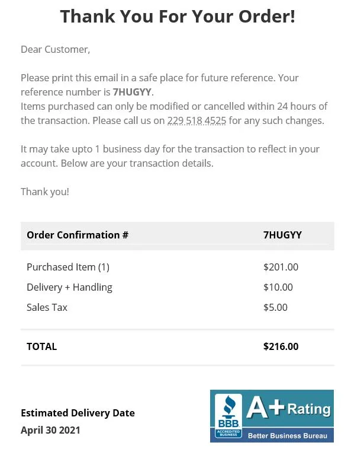The width and height of the screenshot is (351, 452).
Task: Click the Estimated Delivery Date heading
Action: [x=78, y=413]
